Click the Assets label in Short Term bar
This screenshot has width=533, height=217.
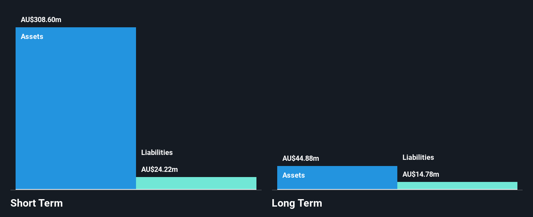(x=32, y=36)
